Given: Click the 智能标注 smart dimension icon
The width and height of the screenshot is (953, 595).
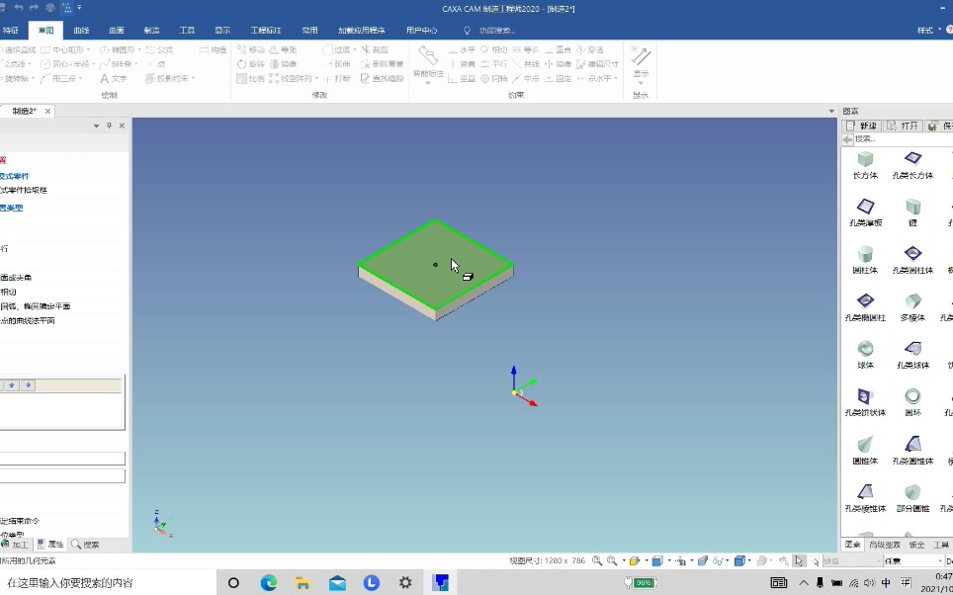Looking at the screenshot, I should tap(428, 62).
